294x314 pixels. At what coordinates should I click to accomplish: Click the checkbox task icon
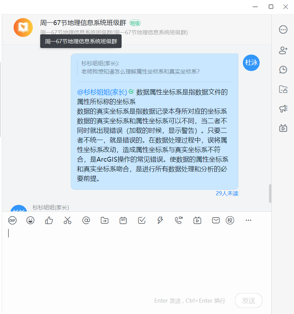click(x=142, y=220)
